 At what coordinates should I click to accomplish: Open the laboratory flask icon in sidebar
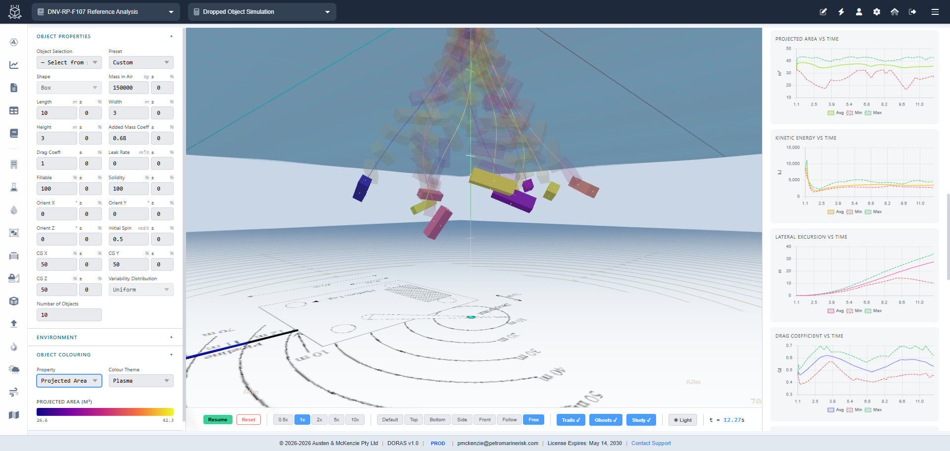[14, 187]
